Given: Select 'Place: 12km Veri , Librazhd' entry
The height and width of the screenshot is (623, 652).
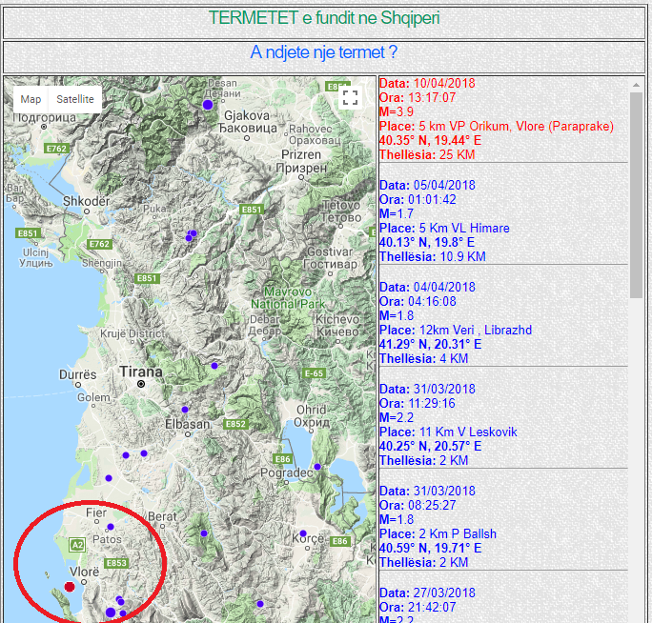Looking at the screenshot, I should (x=456, y=330).
